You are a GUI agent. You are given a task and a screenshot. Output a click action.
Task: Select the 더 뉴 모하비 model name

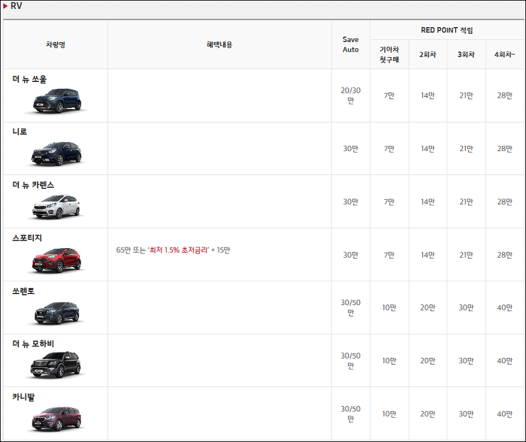coord(33,344)
